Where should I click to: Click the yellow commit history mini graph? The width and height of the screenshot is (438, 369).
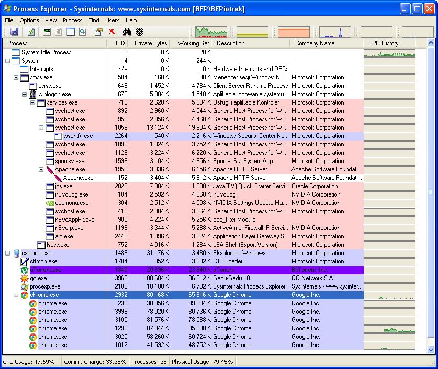pyautogui.click(x=252, y=32)
